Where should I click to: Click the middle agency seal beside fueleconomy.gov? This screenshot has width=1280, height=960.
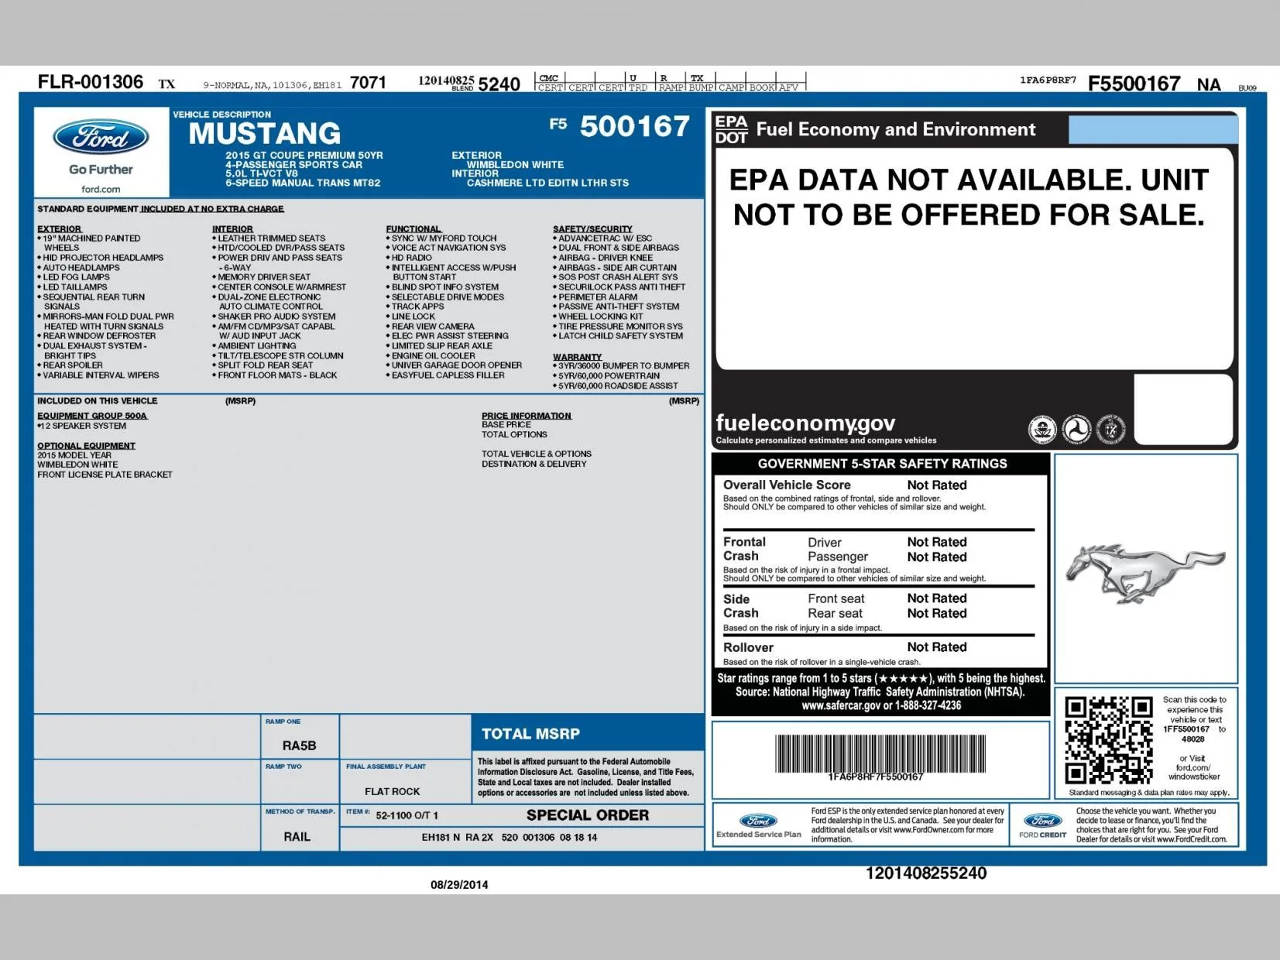(x=1076, y=429)
